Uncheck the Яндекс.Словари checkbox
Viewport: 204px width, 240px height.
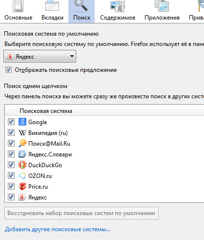(11, 154)
